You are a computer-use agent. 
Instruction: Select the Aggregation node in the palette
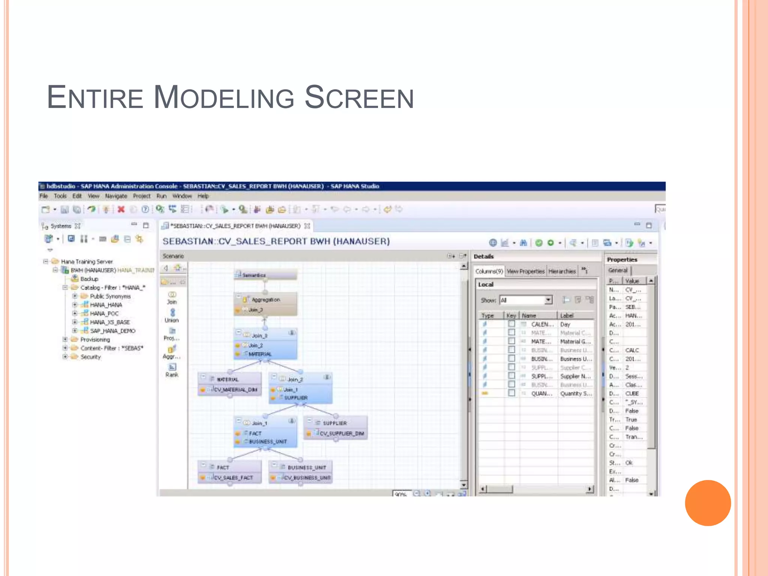[x=172, y=352]
